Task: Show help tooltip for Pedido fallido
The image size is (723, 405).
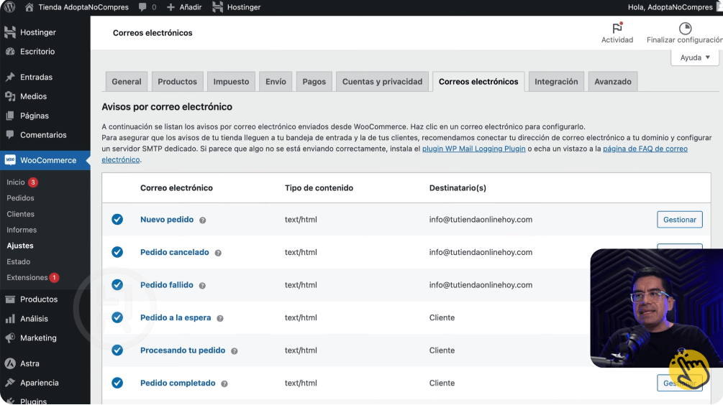Action: (202, 286)
